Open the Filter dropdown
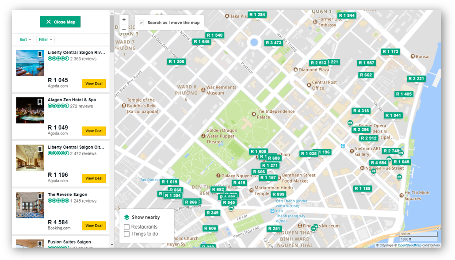The image size is (455, 260). click(46, 39)
